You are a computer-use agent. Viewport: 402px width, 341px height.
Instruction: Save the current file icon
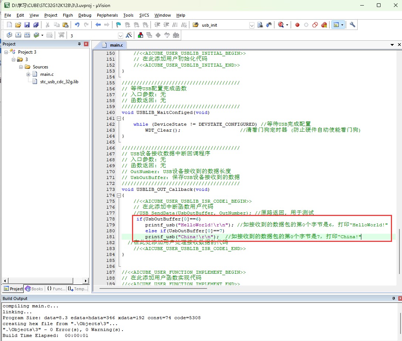[x=27, y=25]
